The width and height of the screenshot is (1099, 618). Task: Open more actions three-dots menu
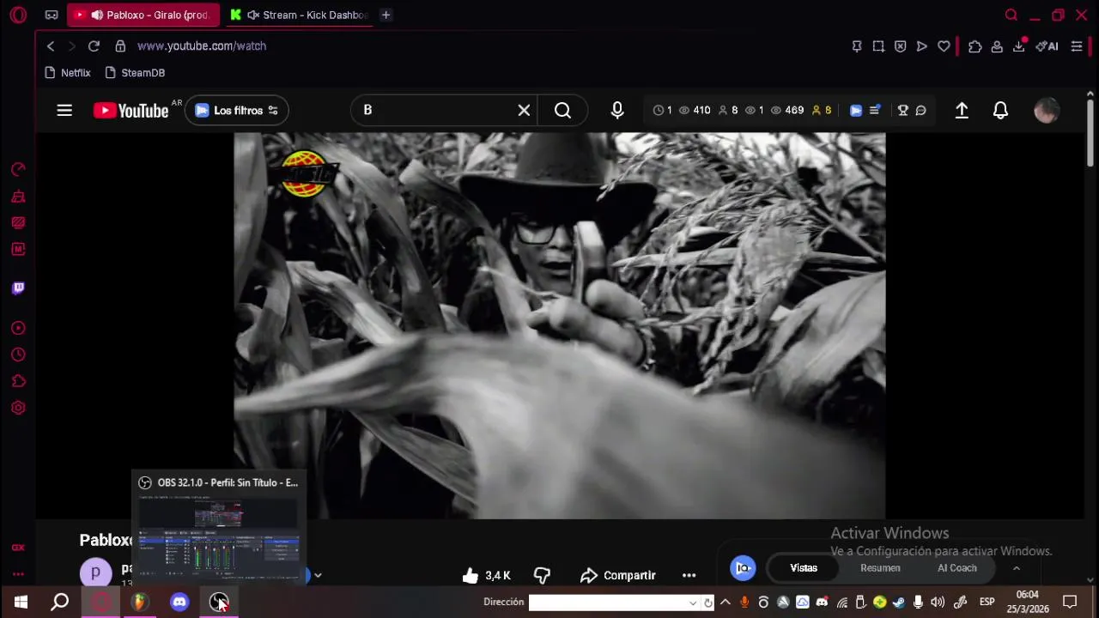(689, 575)
